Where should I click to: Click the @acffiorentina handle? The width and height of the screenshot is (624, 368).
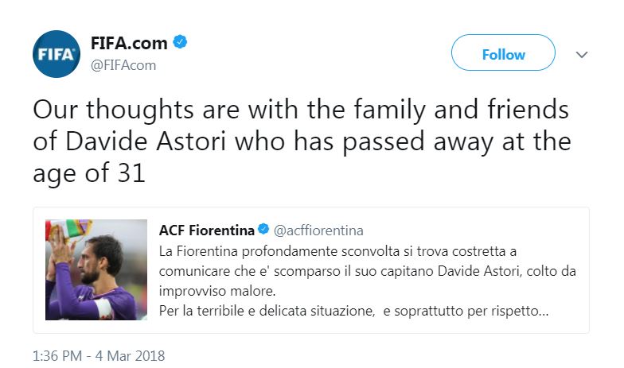pyautogui.click(x=318, y=230)
